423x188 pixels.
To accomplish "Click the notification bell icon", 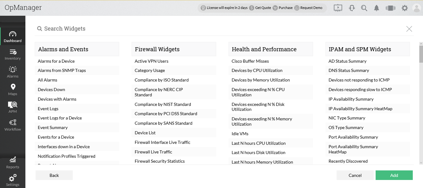I will [x=377, y=8].
